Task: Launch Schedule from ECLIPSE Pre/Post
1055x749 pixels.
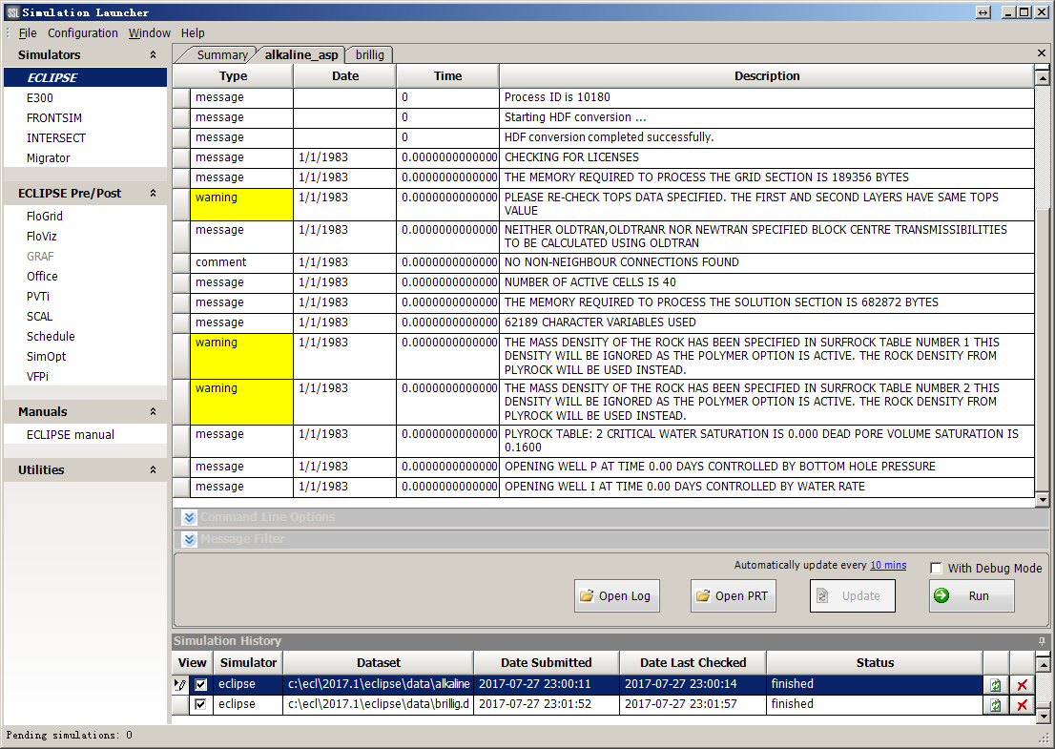Action: [51, 337]
